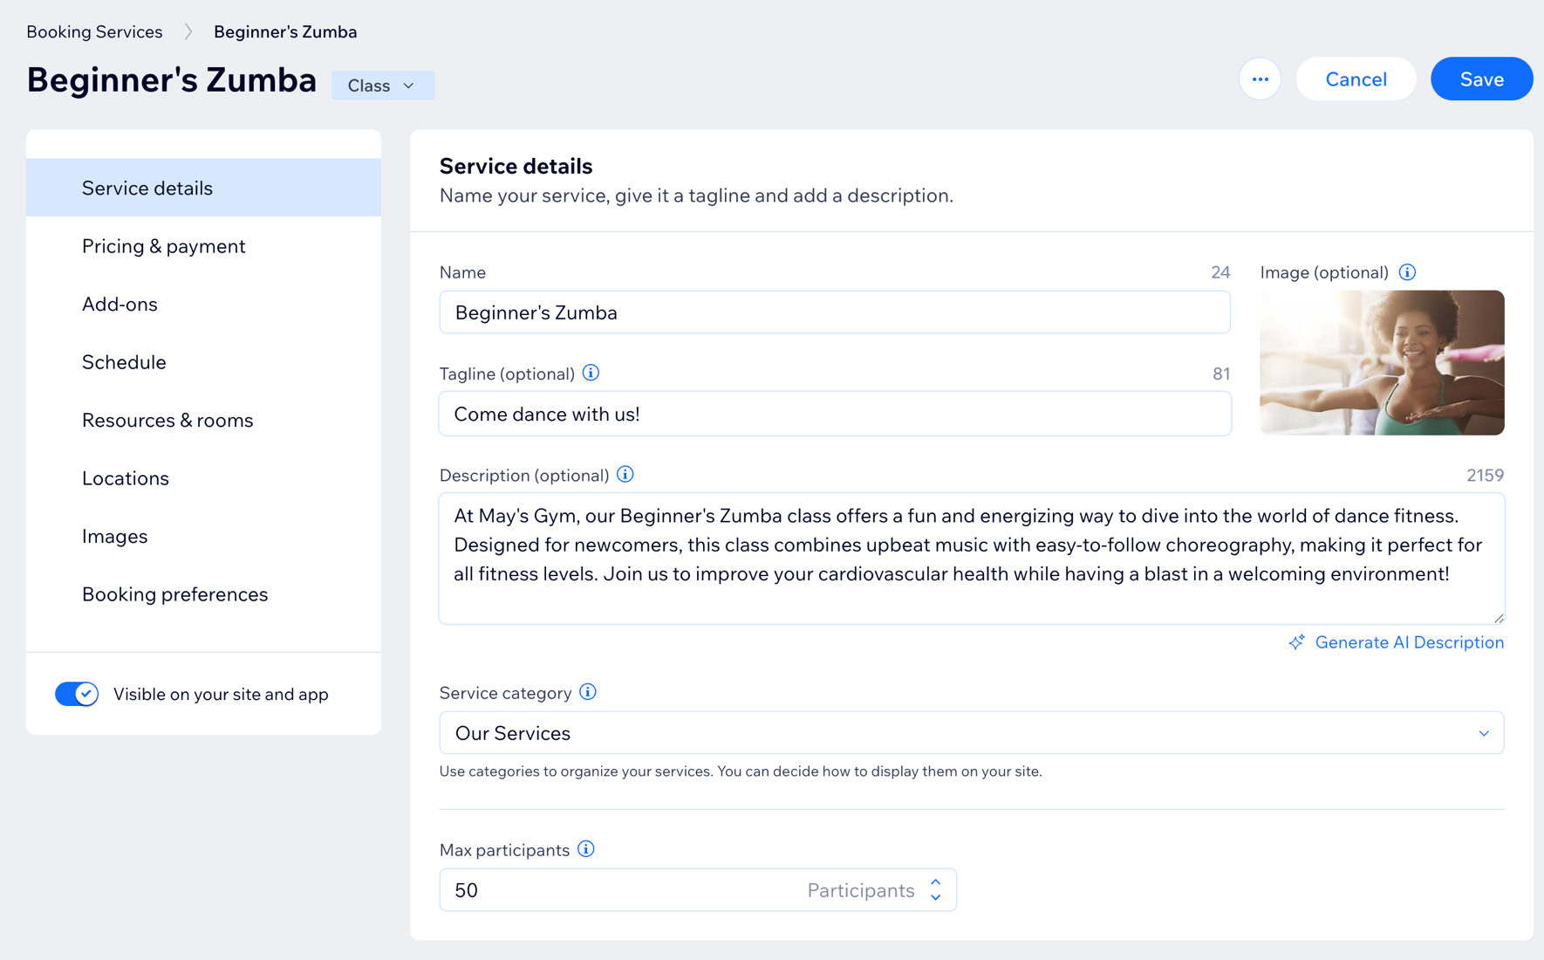The height and width of the screenshot is (960, 1544).
Task: Click the Max participants number field
Action: click(698, 890)
